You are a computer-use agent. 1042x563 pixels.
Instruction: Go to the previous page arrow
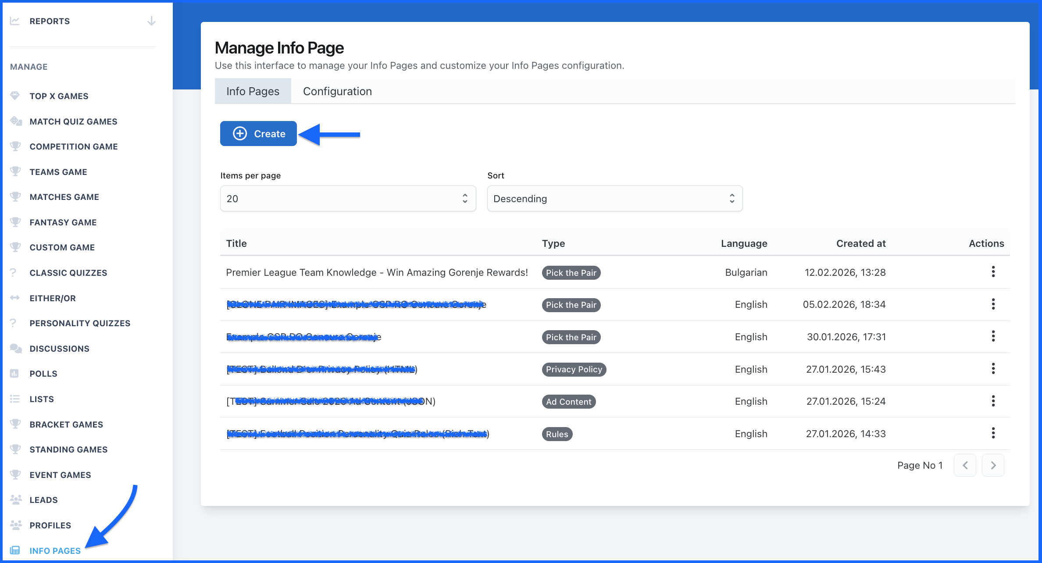click(965, 465)
